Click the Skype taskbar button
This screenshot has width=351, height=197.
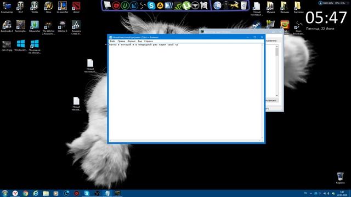click(x=87, y=193)
